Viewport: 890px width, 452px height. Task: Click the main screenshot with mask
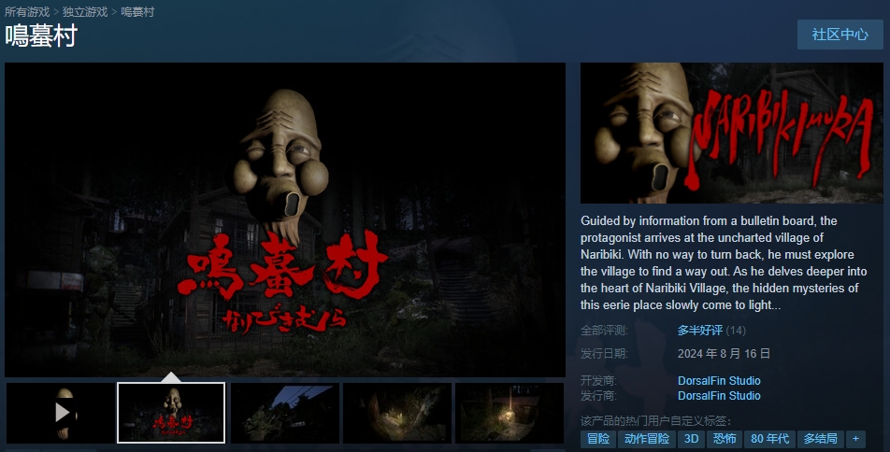tap(285, 219)
